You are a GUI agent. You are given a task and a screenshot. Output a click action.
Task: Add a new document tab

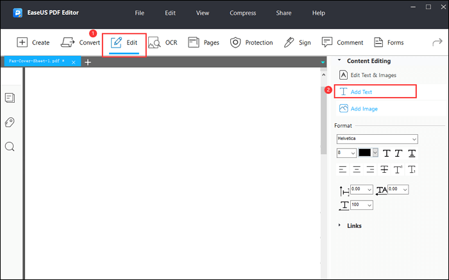pyautogui.click(x=87, y=62)
